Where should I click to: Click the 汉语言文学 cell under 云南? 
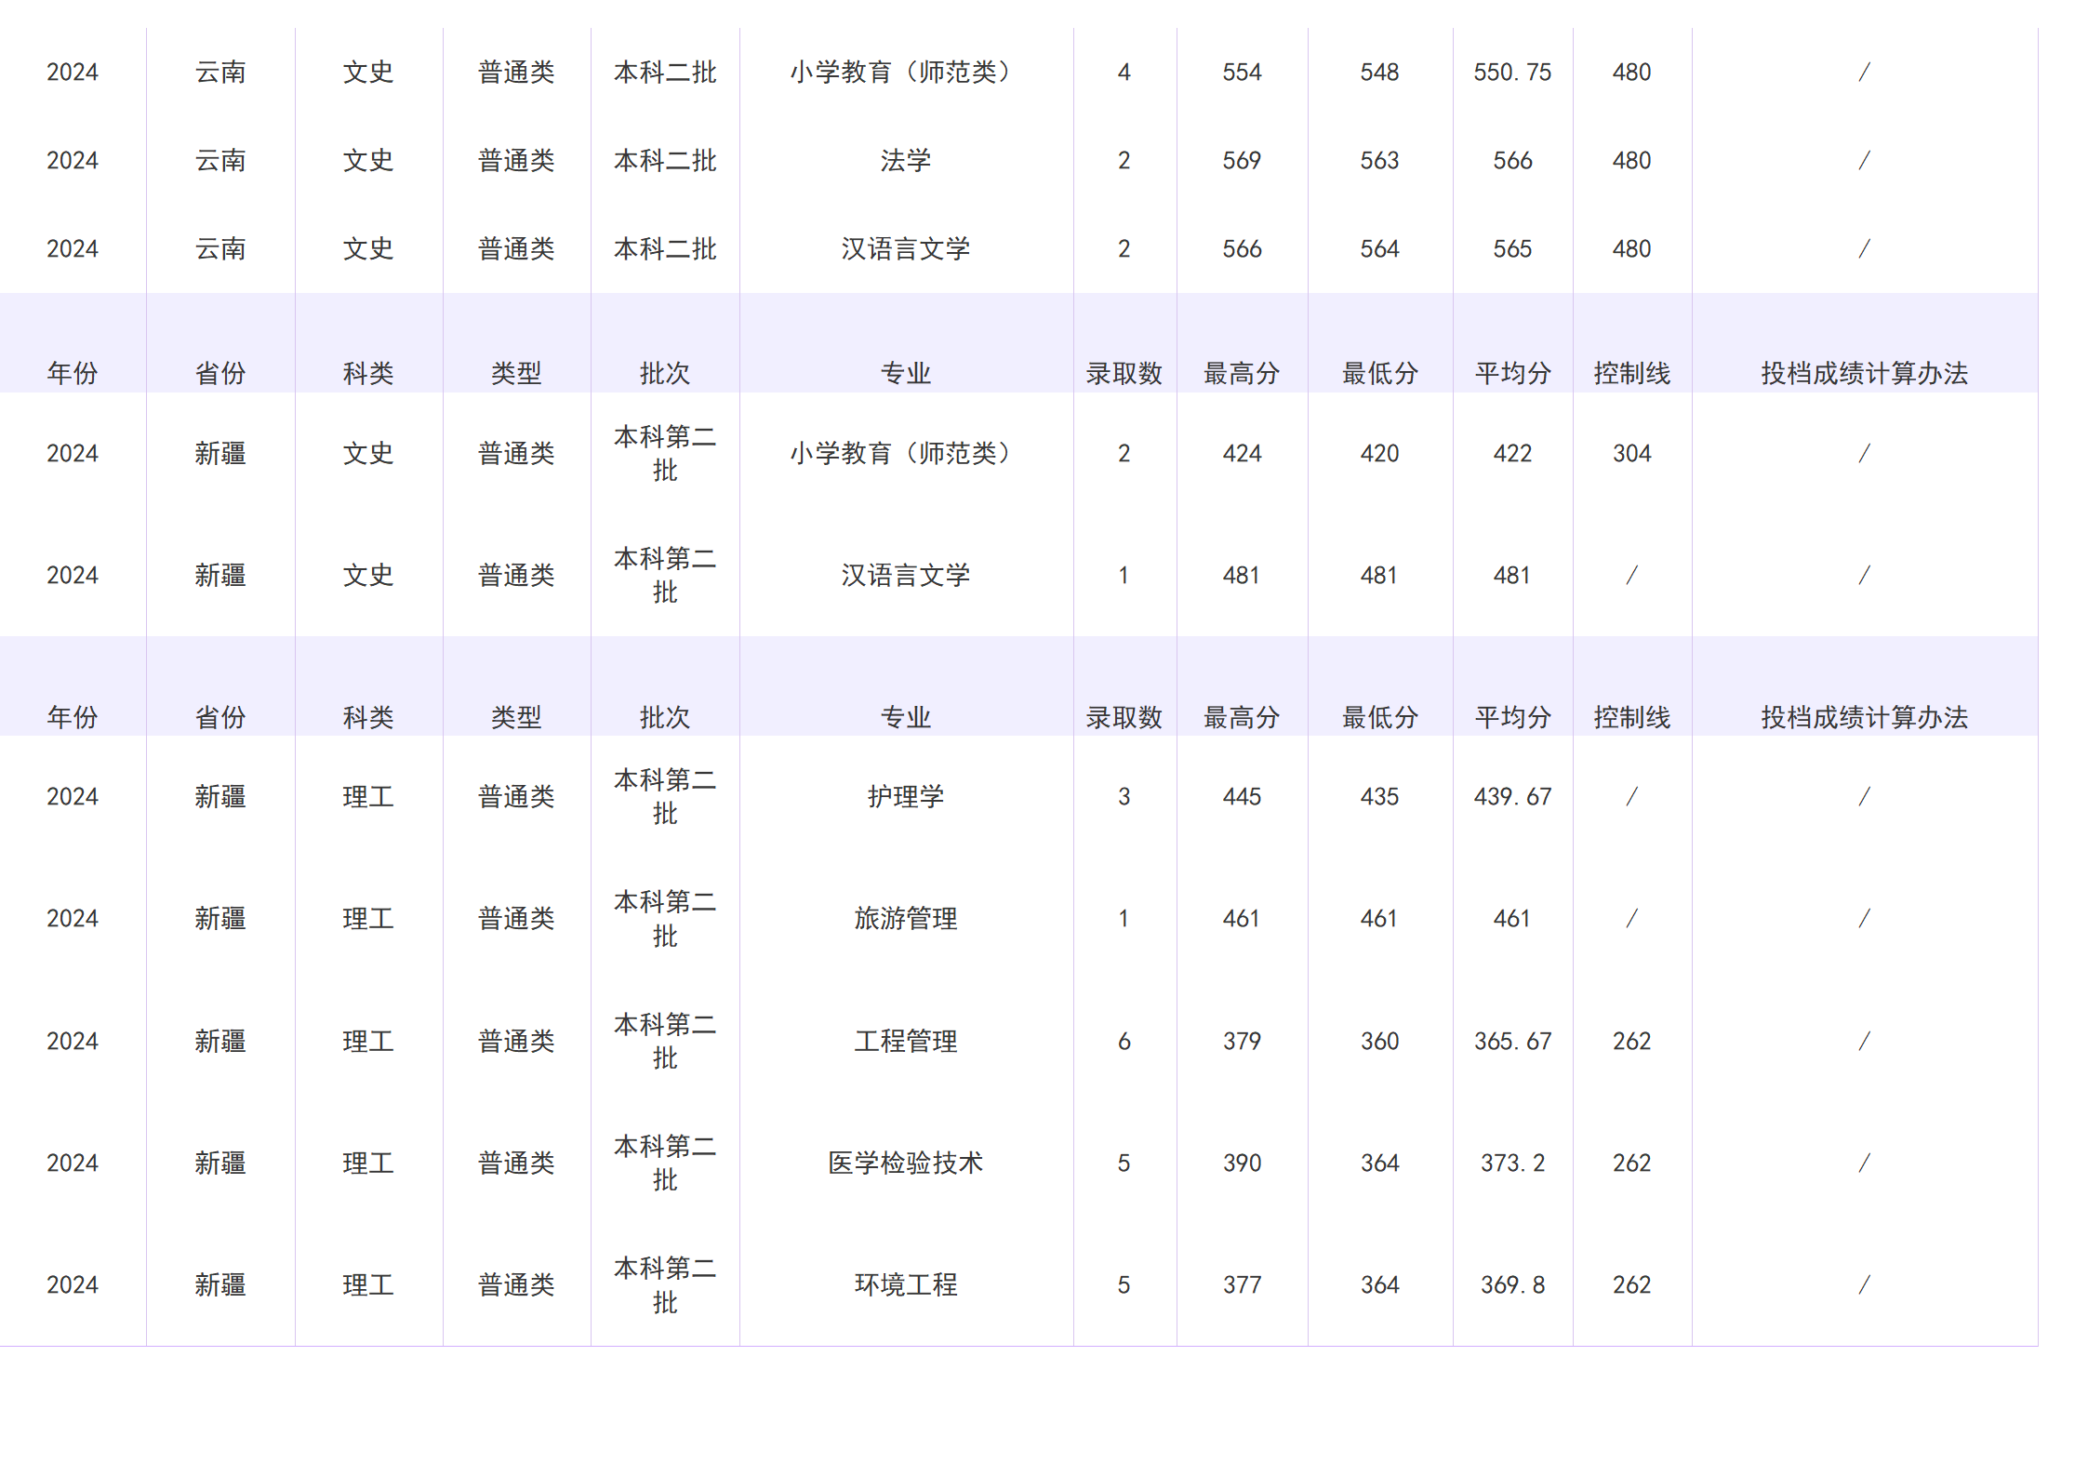pos(907,248)
